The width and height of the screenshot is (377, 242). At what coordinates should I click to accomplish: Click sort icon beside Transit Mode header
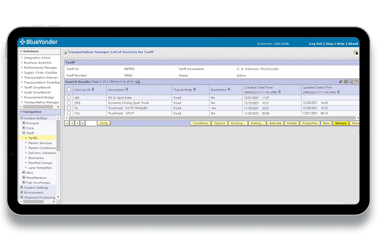click(194, 90)
